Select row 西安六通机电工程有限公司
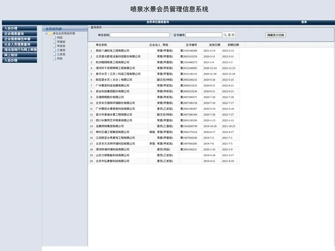335x251 pixels. coord(164,51)
